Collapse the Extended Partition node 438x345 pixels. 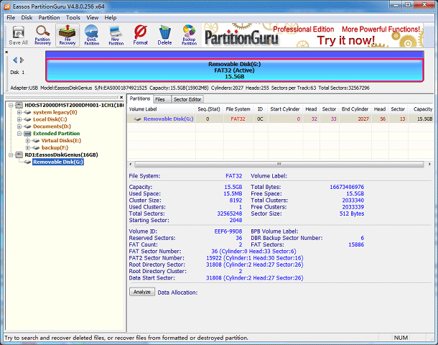click(x=19, y=134)
